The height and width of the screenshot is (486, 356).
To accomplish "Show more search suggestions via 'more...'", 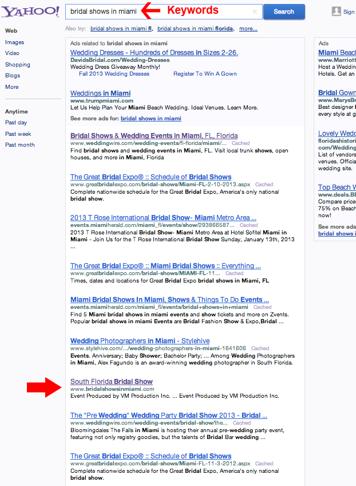I will click(x=248, y=29).
